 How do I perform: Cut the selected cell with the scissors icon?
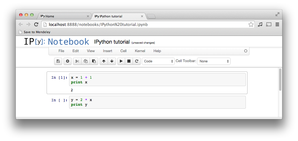[x=77, y=61]
